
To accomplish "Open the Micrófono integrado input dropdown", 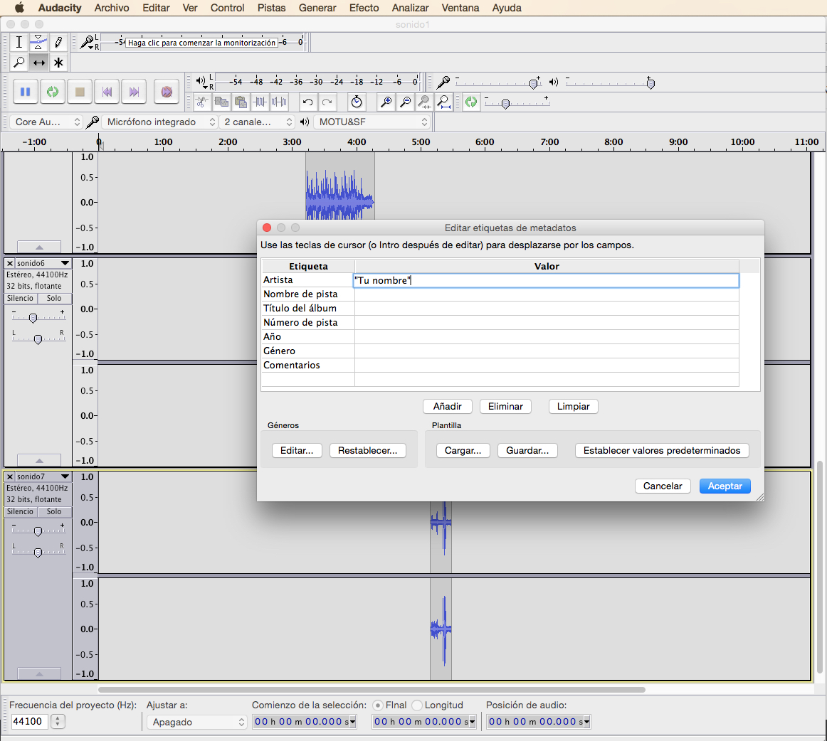I will click(x=160, y=122).
